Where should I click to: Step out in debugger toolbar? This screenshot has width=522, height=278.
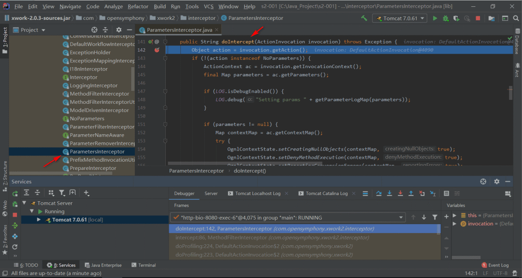pos(411,193)
